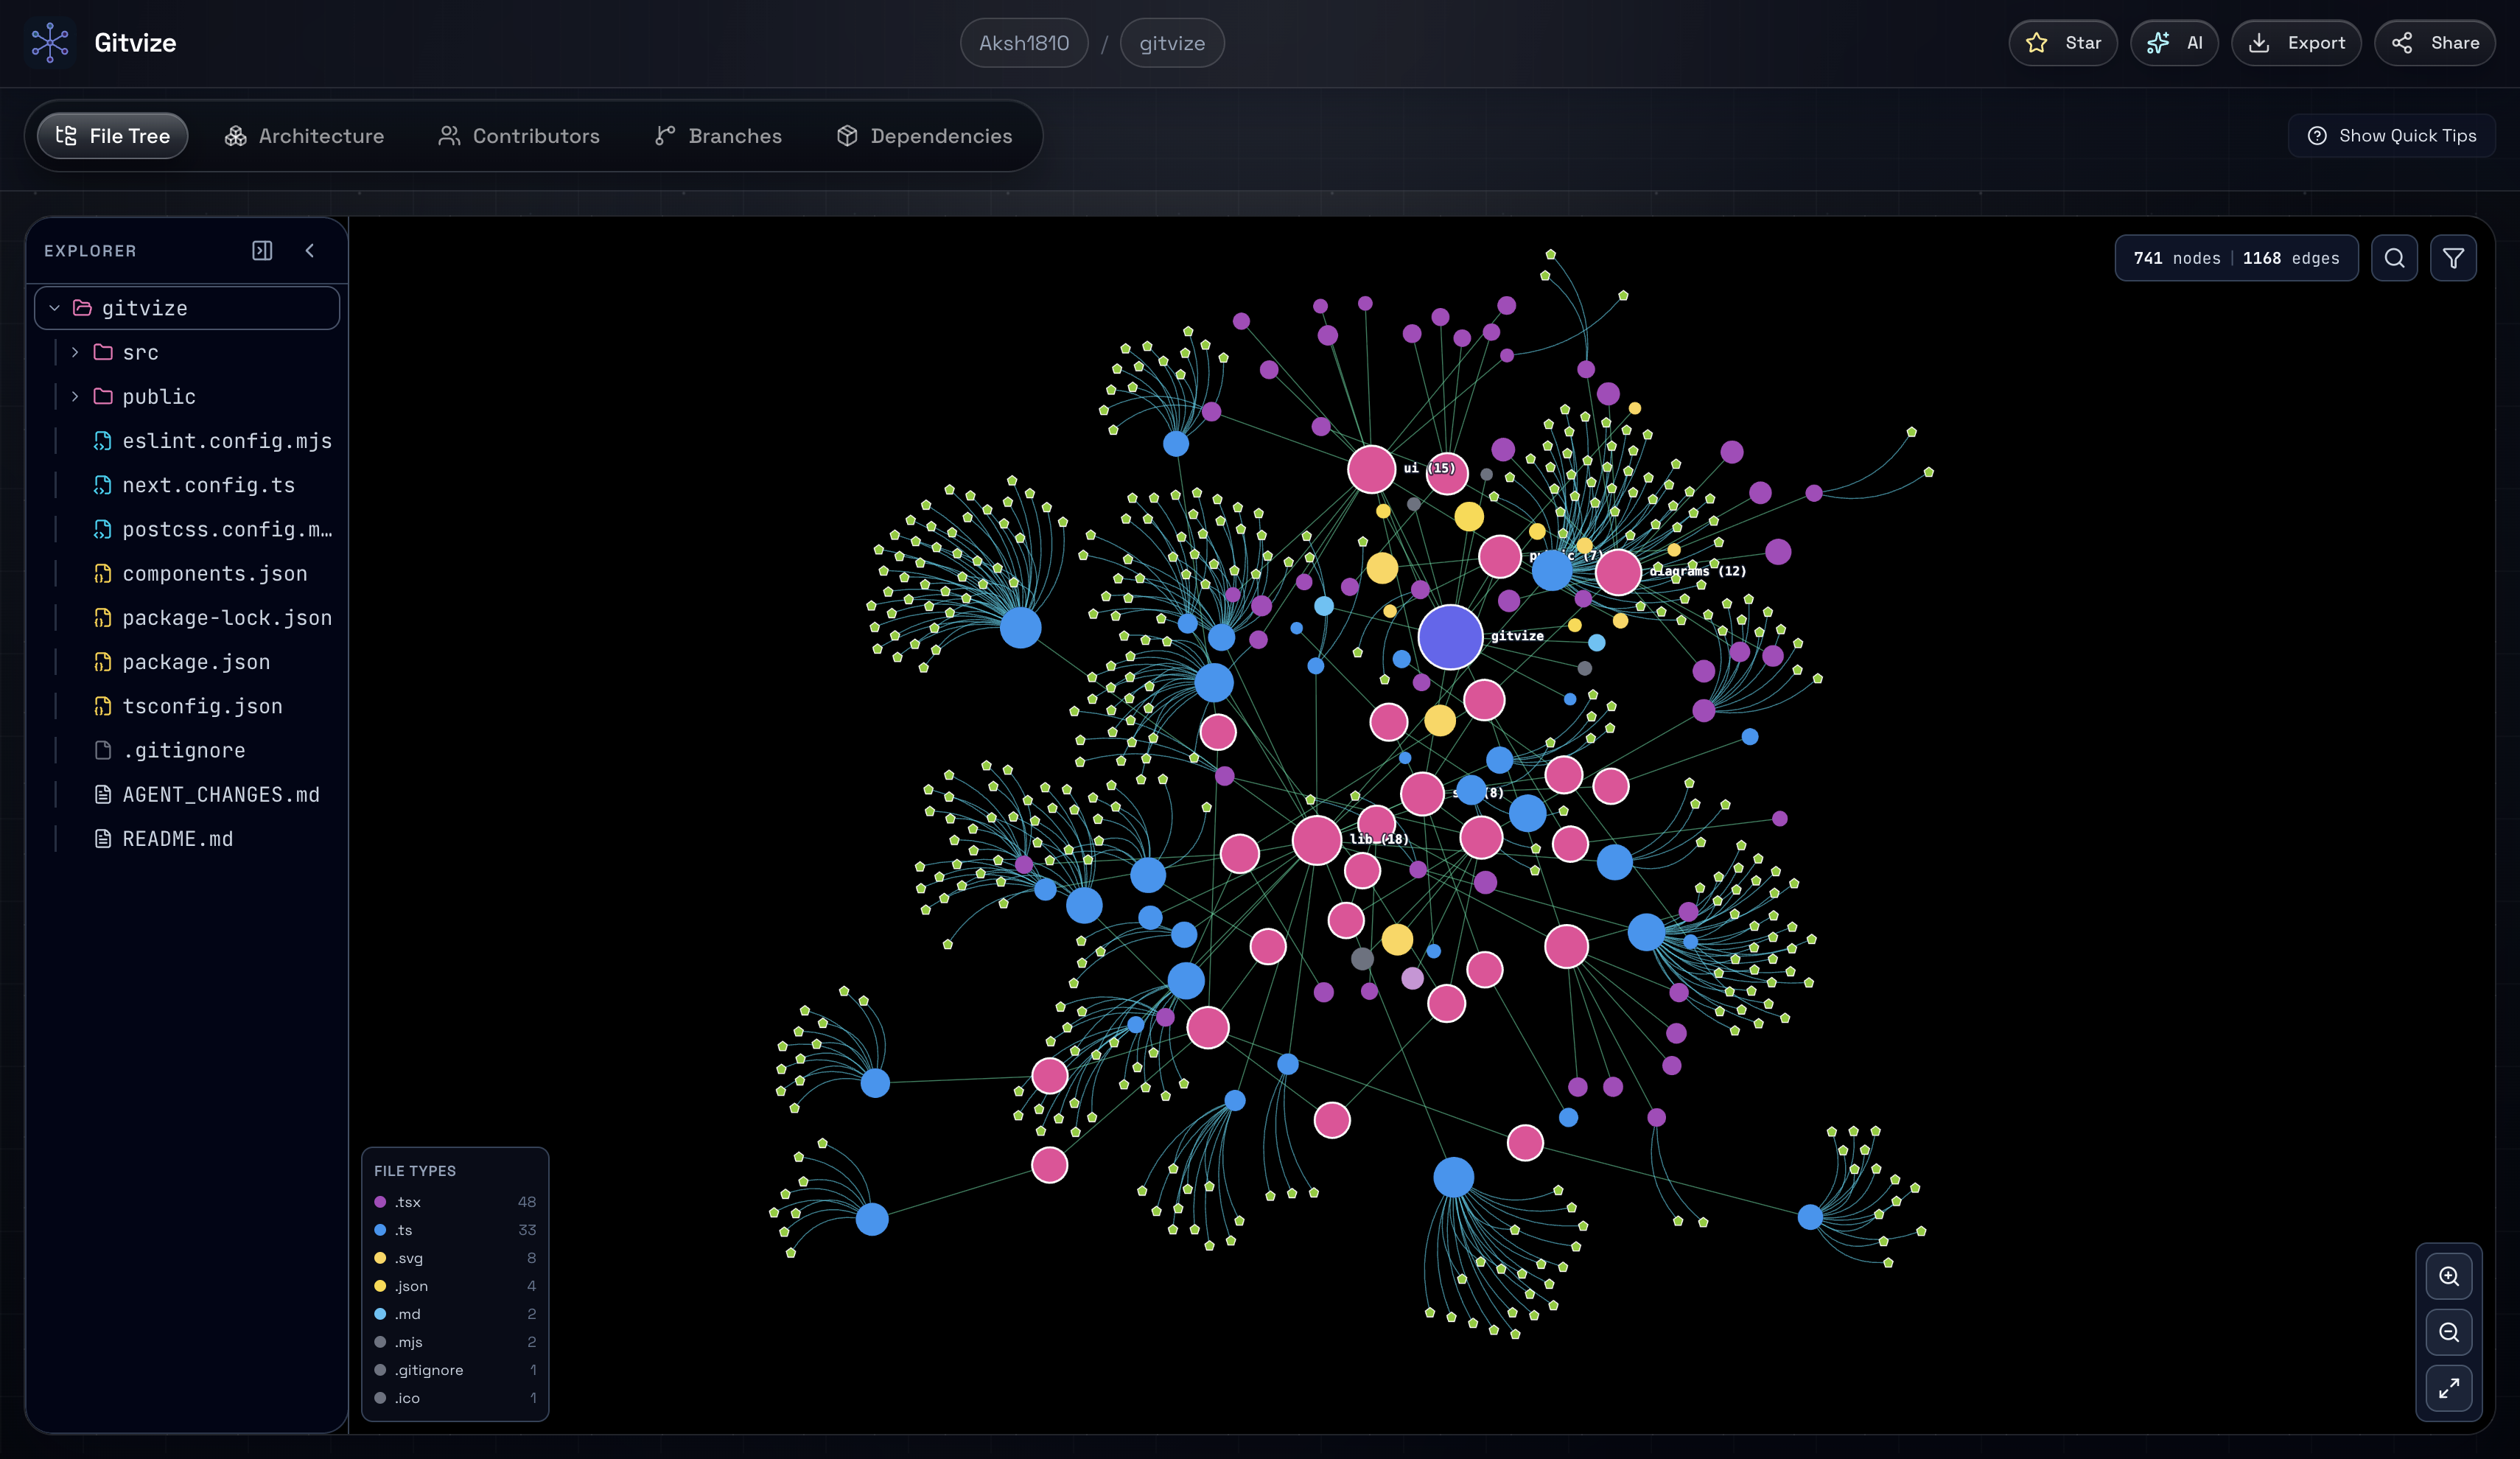Click the .ts legend color dot
Image resolution: width=2520 pixels, height=1459 pixels.
380,1230
